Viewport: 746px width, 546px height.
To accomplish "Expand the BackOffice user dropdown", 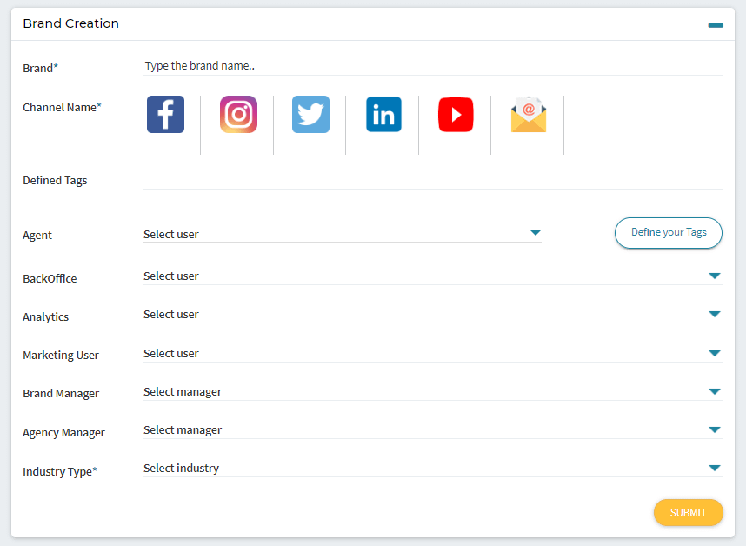I will [x=433, y=276].
